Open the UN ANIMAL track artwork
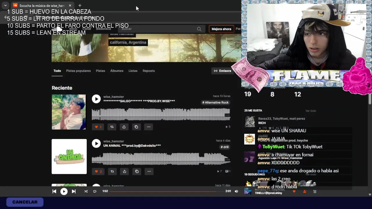Image resolution: width=372 pixels, height=209 pixels. point(69,156)
